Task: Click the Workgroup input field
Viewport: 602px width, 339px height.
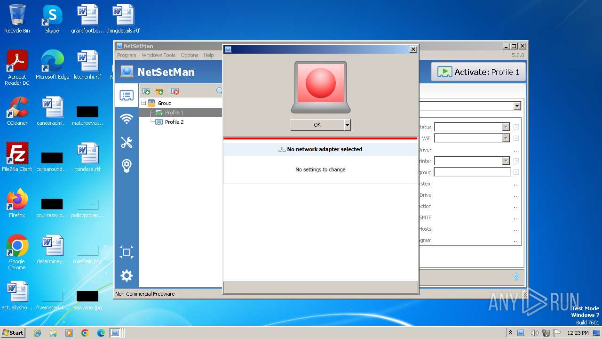Action: tap(472, 172)
